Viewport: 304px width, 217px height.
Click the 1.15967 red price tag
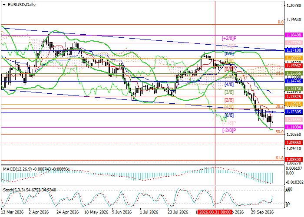(x=294, y=66)
